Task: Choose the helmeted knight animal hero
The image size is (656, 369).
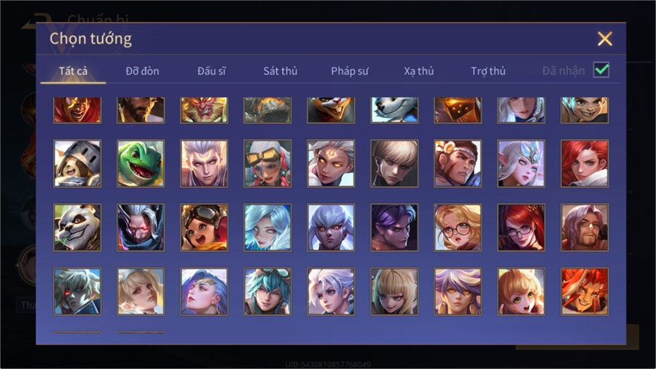Action: 77,163
